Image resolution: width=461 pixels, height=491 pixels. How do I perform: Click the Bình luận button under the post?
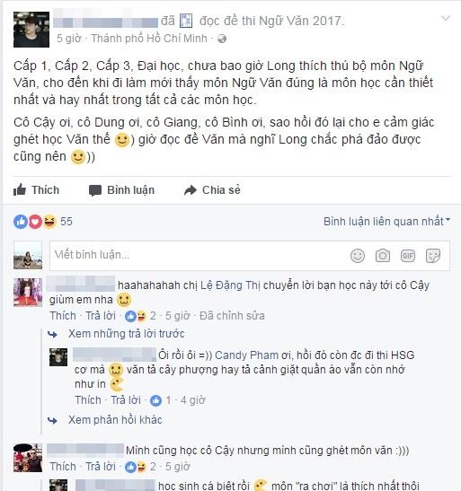point(121,190)
